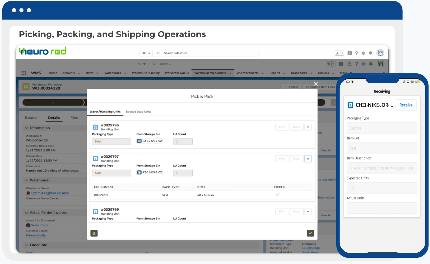Viewport: 430px width, 264px height.
Task: Click Pick button for unit #0029796
Action: click(x=282, y=127)
